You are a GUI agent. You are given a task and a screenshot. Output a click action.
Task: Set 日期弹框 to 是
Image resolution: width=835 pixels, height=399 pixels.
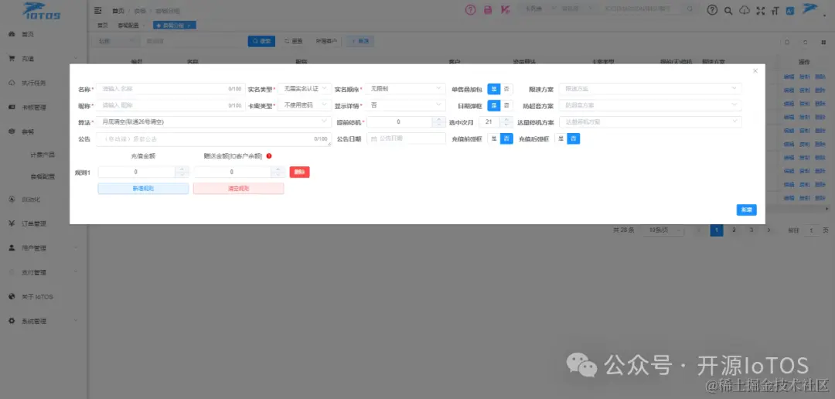pos(493,105)
